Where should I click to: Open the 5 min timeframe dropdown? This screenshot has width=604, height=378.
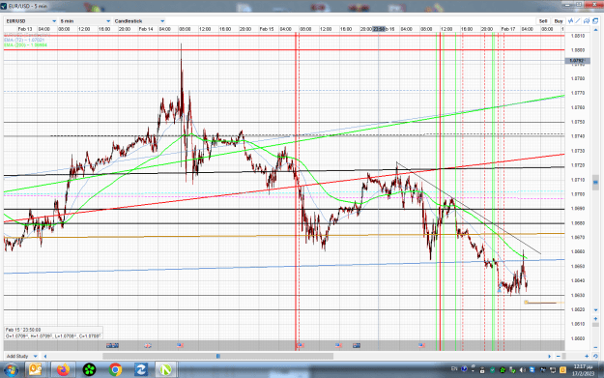click(x=85, y=21)
